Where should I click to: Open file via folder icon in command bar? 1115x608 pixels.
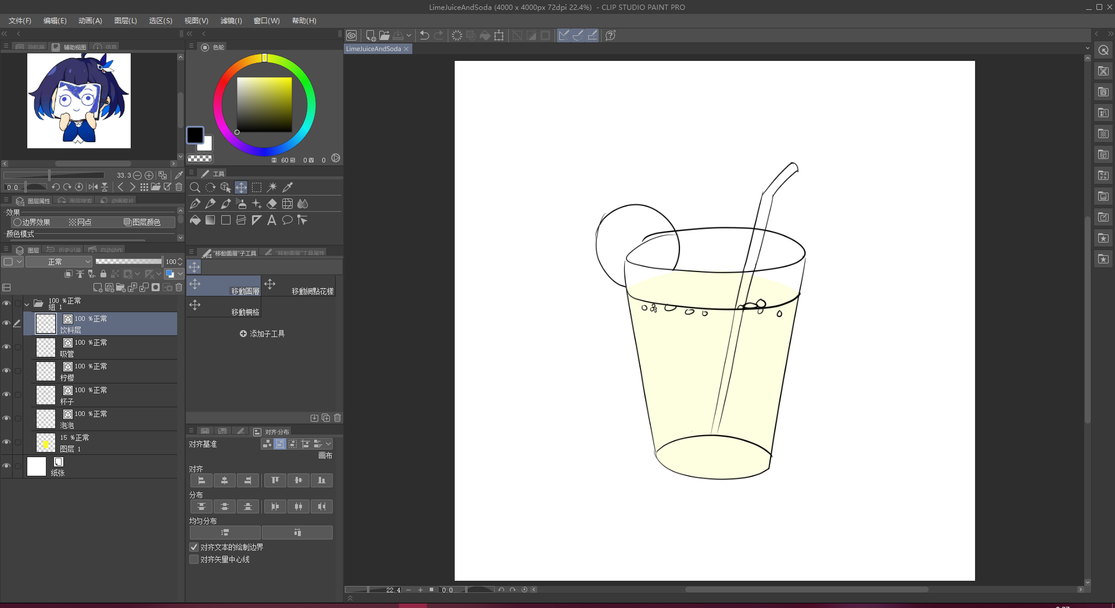point(384,35)
